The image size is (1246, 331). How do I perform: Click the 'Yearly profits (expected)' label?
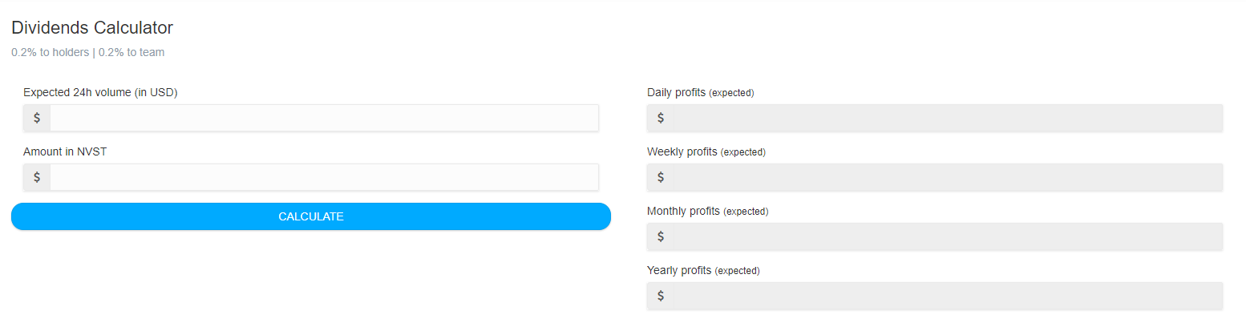[x=703, y=270]
